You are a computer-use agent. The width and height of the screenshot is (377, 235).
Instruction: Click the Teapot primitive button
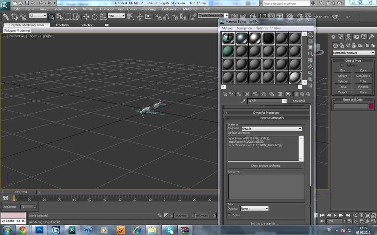343,92
